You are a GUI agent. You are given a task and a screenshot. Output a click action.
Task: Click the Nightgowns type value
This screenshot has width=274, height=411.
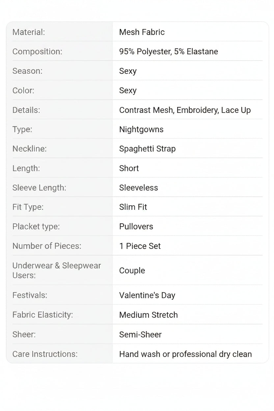click(x=141, y=129)
